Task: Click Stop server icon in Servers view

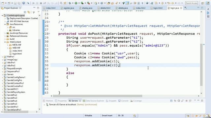Action: click(187, 101)
